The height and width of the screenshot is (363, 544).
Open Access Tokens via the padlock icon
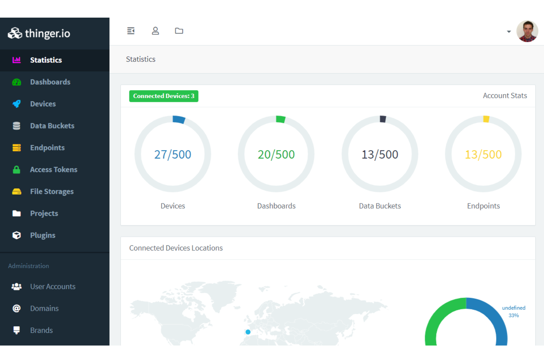(17, 169)
